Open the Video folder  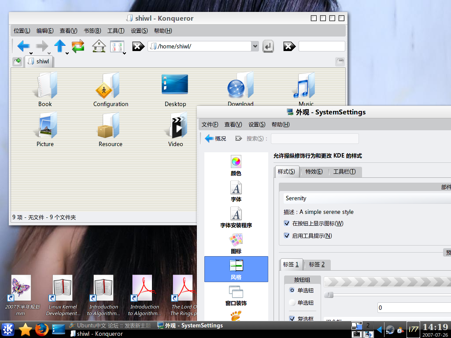175,130
